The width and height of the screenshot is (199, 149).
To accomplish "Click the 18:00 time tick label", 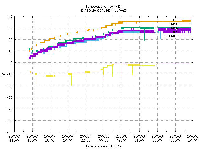I will (x=50, y=140).
